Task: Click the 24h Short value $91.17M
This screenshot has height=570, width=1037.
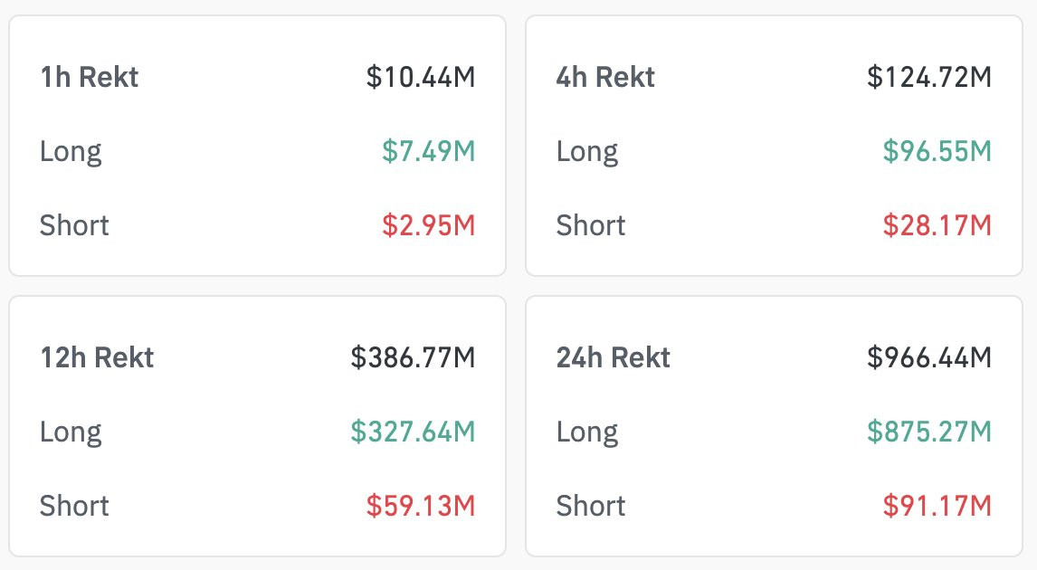Action: point(937,505)
